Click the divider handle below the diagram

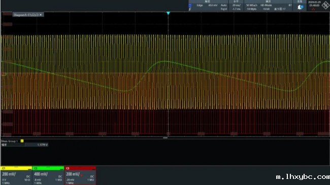pos(165,138)
